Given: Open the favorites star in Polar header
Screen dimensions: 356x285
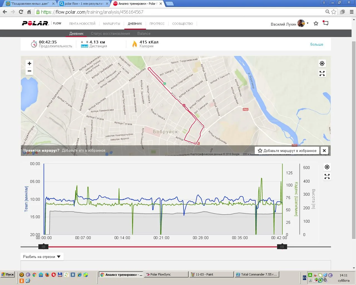Looking at the screenshot, I should pyautogui.click(x=316, y=23).
